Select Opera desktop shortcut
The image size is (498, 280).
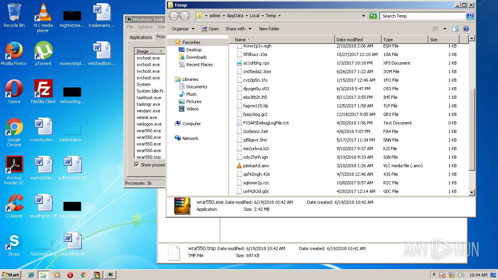[14, 92]
